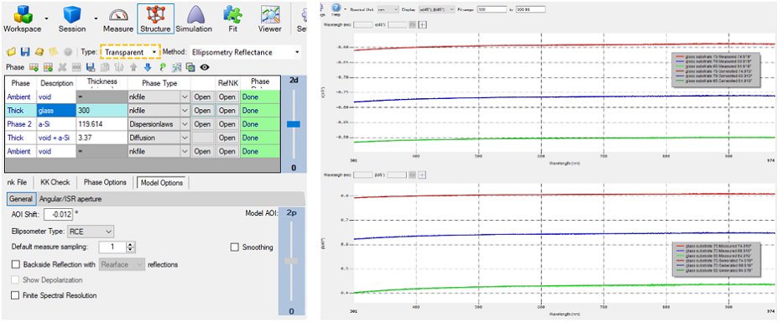Click the grey move phase up arrow

(x=133, y=67)
